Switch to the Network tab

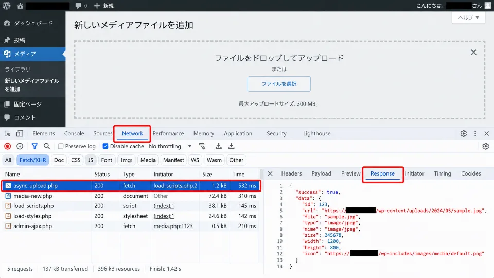(132, 134)
